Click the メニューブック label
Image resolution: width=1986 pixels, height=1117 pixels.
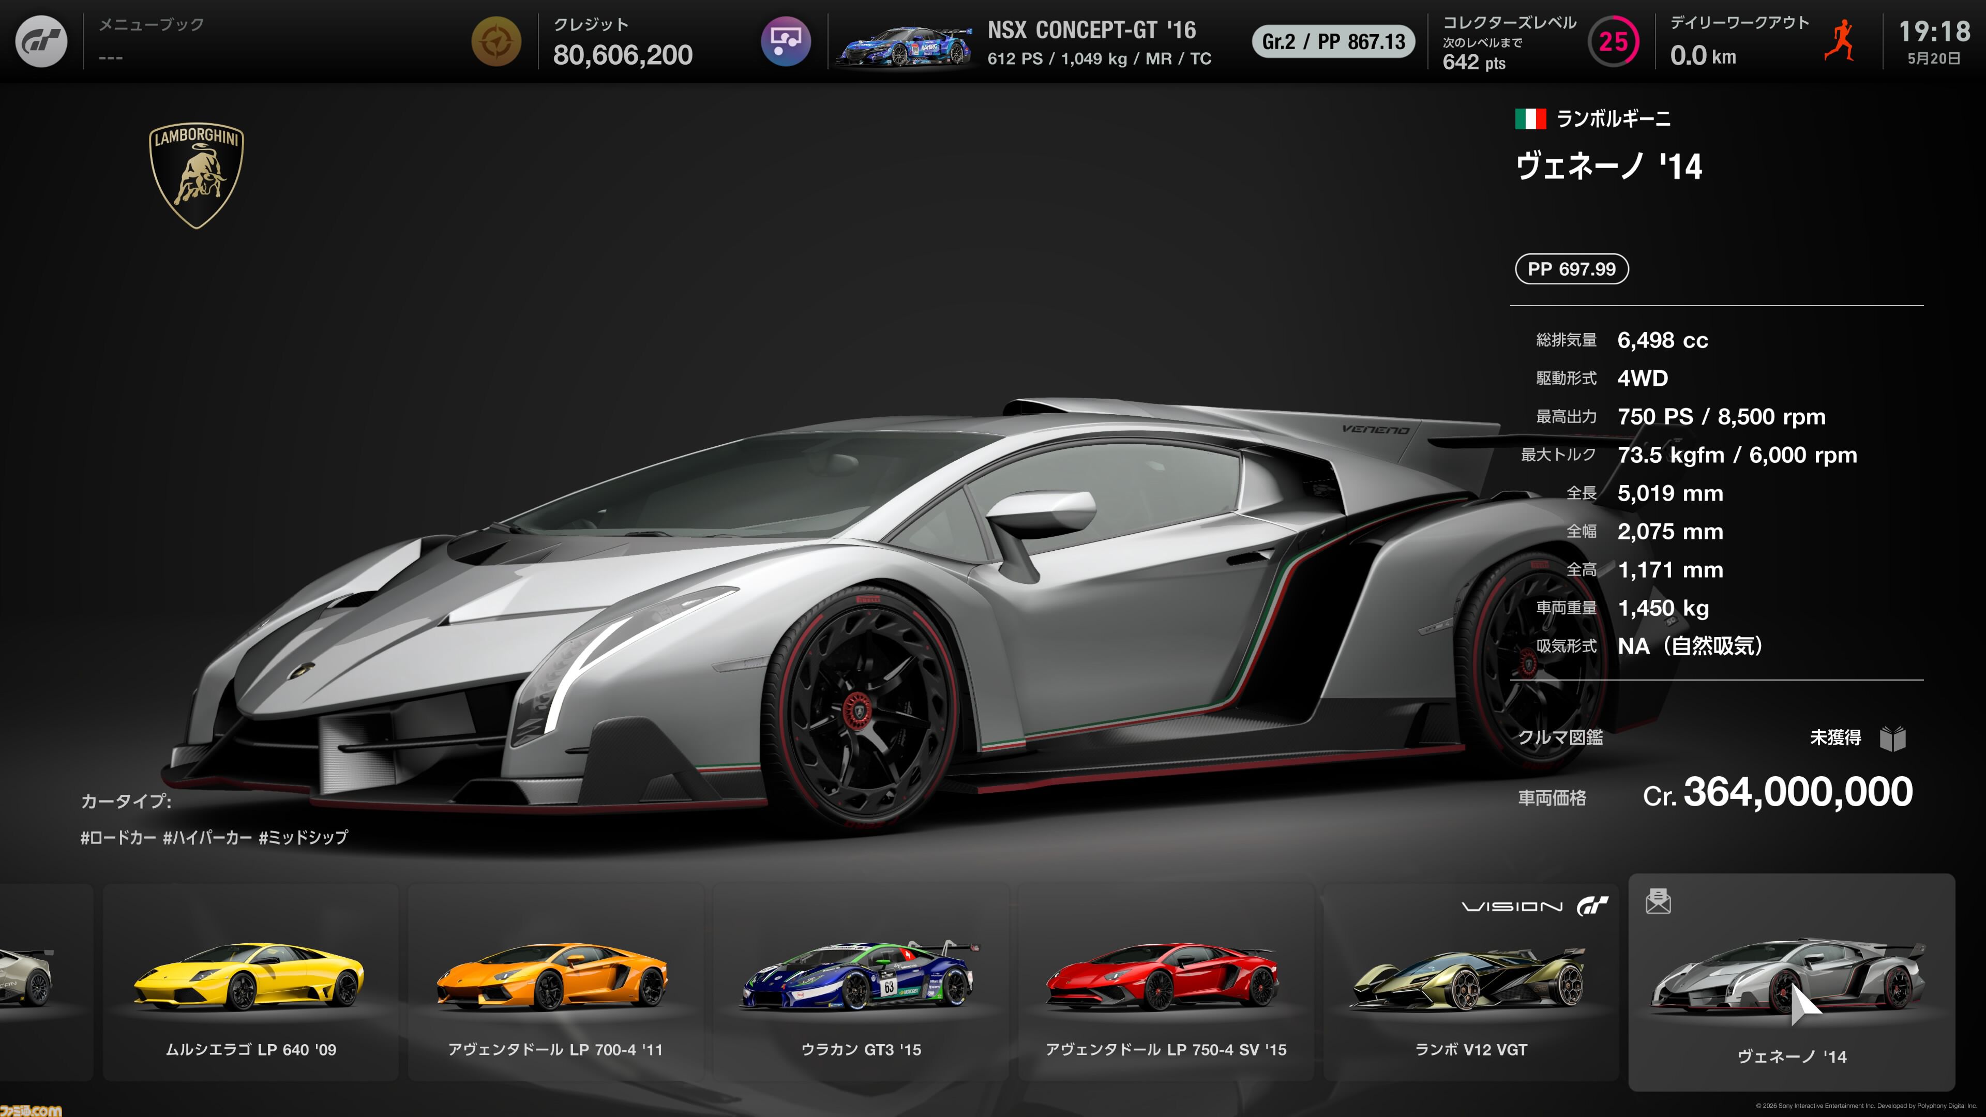tap(151, 25)
